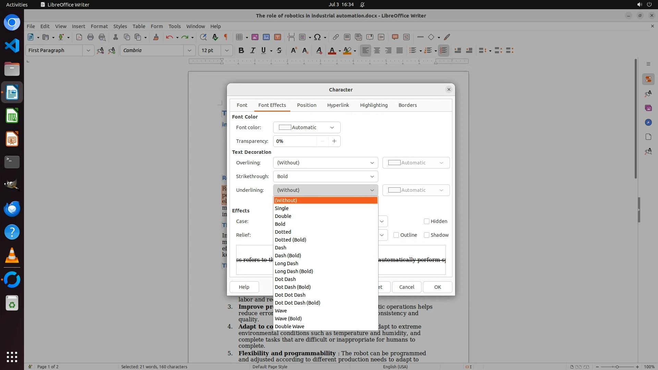This screenshot has height=370, width=658.
Task: Click the Insert Special Character icon
Action: coord(317,37)
